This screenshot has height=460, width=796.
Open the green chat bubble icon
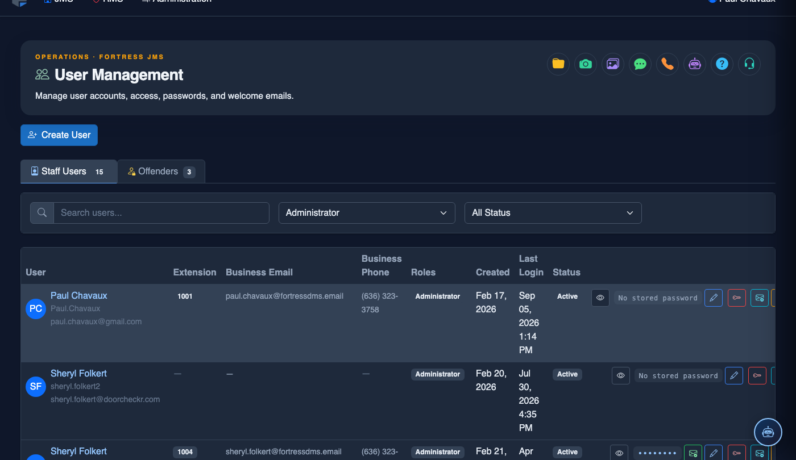640,64
